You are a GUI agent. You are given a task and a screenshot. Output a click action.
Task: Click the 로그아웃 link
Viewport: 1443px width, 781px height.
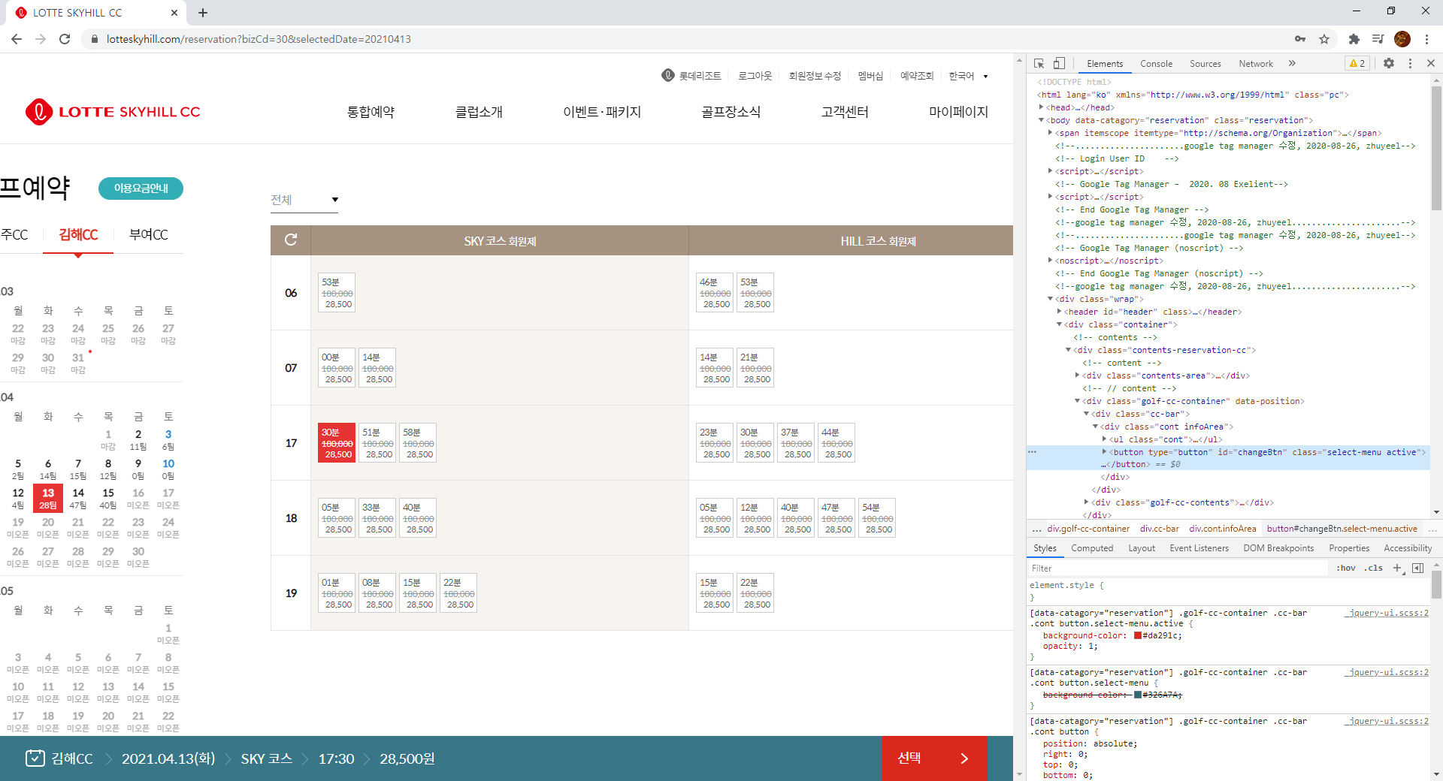(755, 76)
